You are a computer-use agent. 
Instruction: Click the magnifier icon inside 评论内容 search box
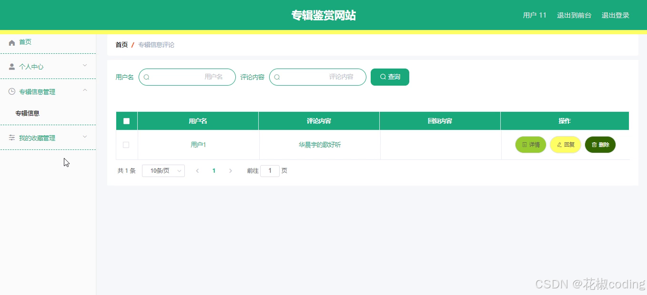pyautogui.click(x=277, y=77)
